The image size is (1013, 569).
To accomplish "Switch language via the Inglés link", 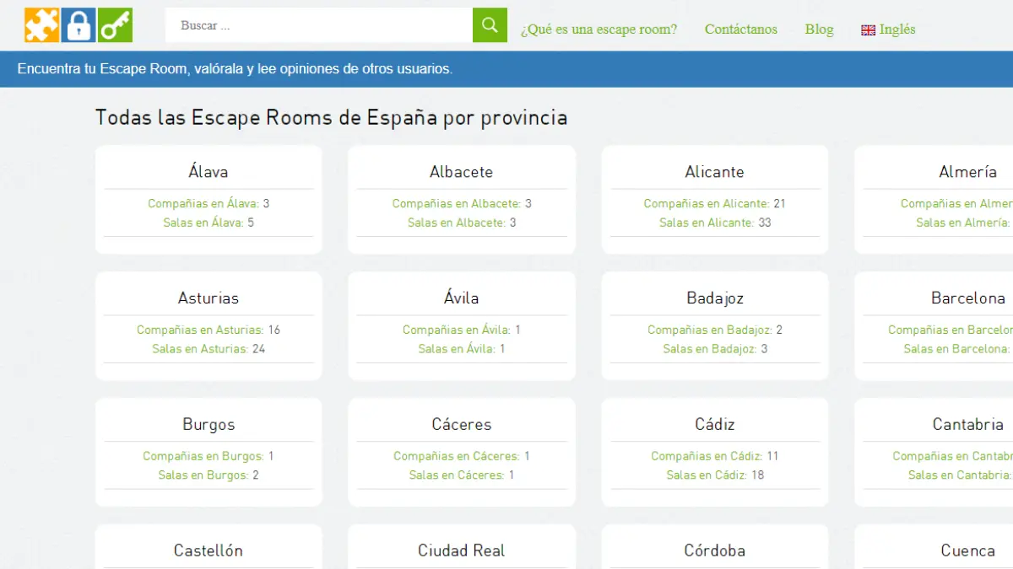I will 897,30.
